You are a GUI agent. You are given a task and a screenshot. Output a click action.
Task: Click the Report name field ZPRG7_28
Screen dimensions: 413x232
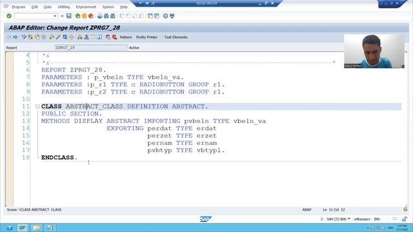point(91,48)
